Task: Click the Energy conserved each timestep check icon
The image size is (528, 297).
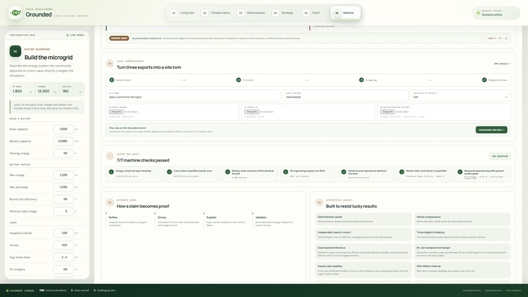Action: [111, 172]
